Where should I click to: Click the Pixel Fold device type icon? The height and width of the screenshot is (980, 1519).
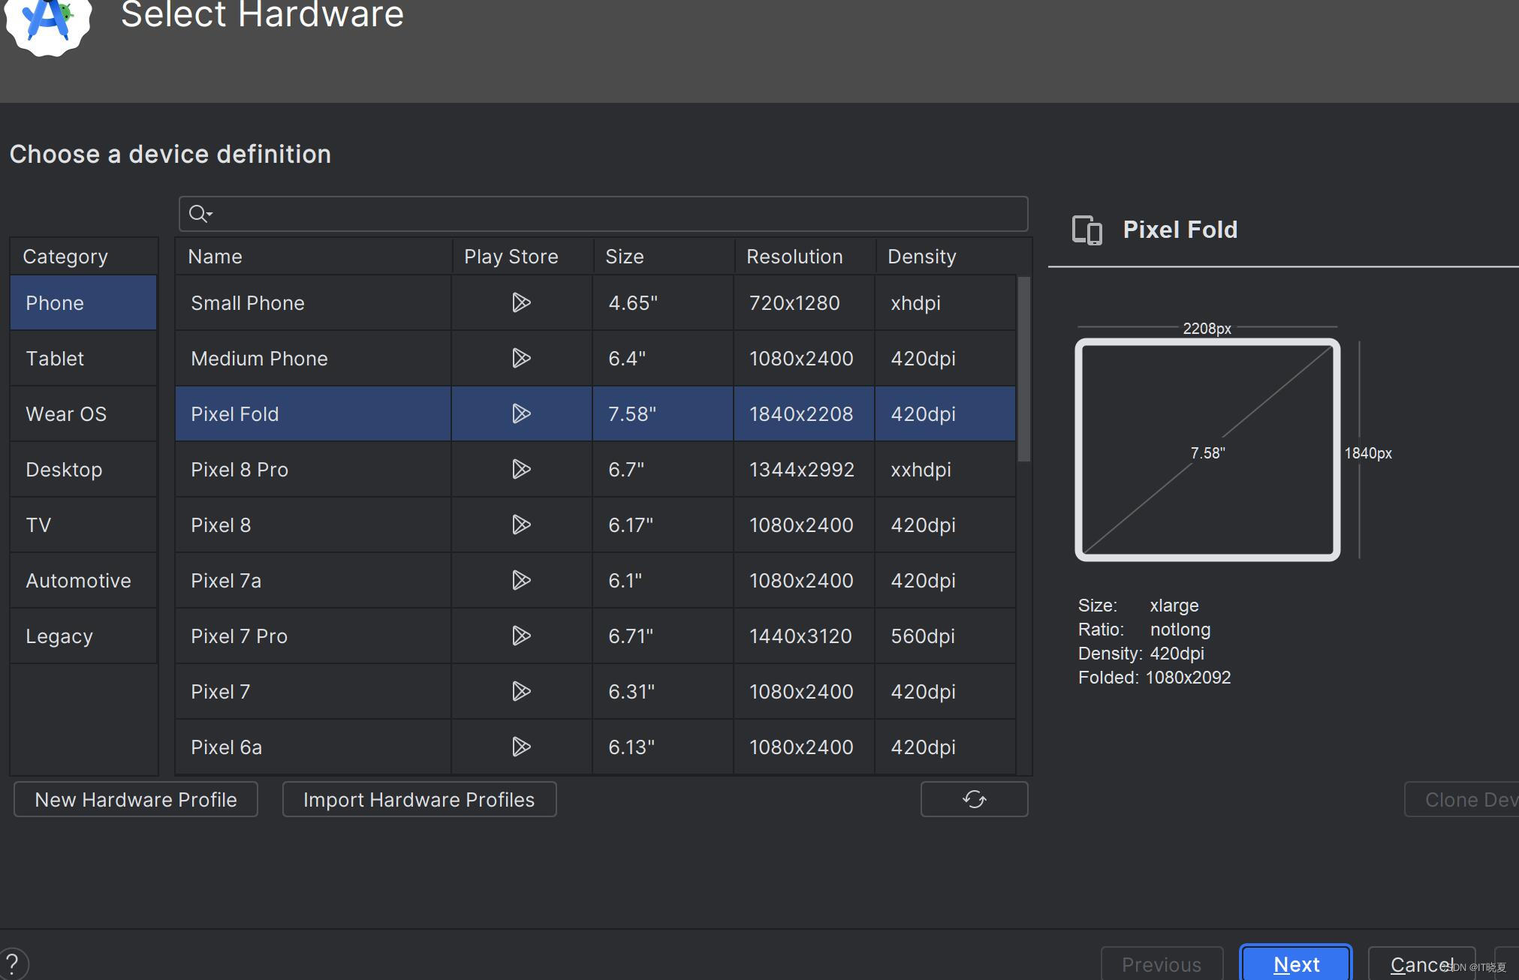1087,230
